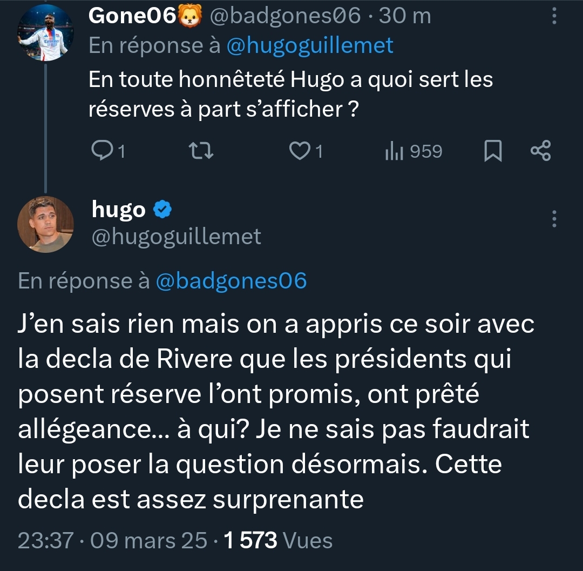This screenshot has height=571, width=583.
Task: Tap the blue verified badge next to hugo
Action: pos(162,209)
